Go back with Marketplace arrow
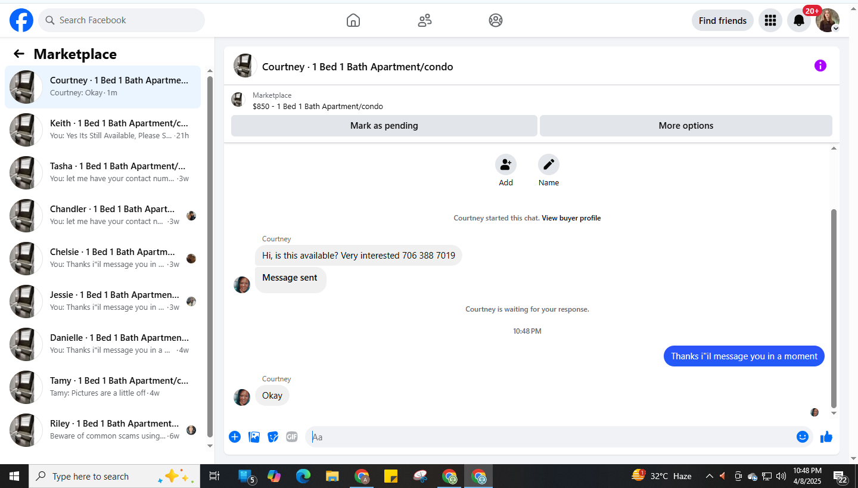Image resolution: width=858 pixels, height=488 pixels. (19, 54)
